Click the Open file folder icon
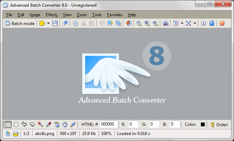234x141 pixels. 42,24
